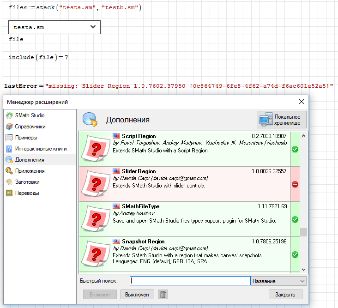Screen dimensions: 338x308
Task: Toggle the green check for SMathFileType
Action: tap(295, 219)
